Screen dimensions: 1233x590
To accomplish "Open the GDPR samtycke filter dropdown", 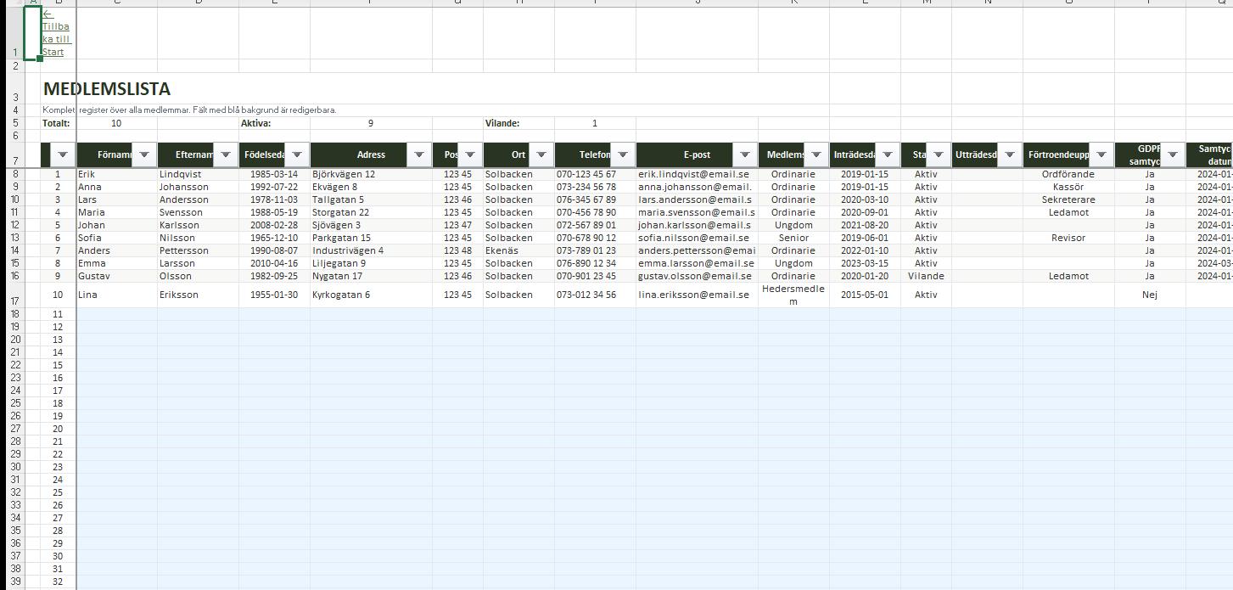I will click(x=1172, y=155).
